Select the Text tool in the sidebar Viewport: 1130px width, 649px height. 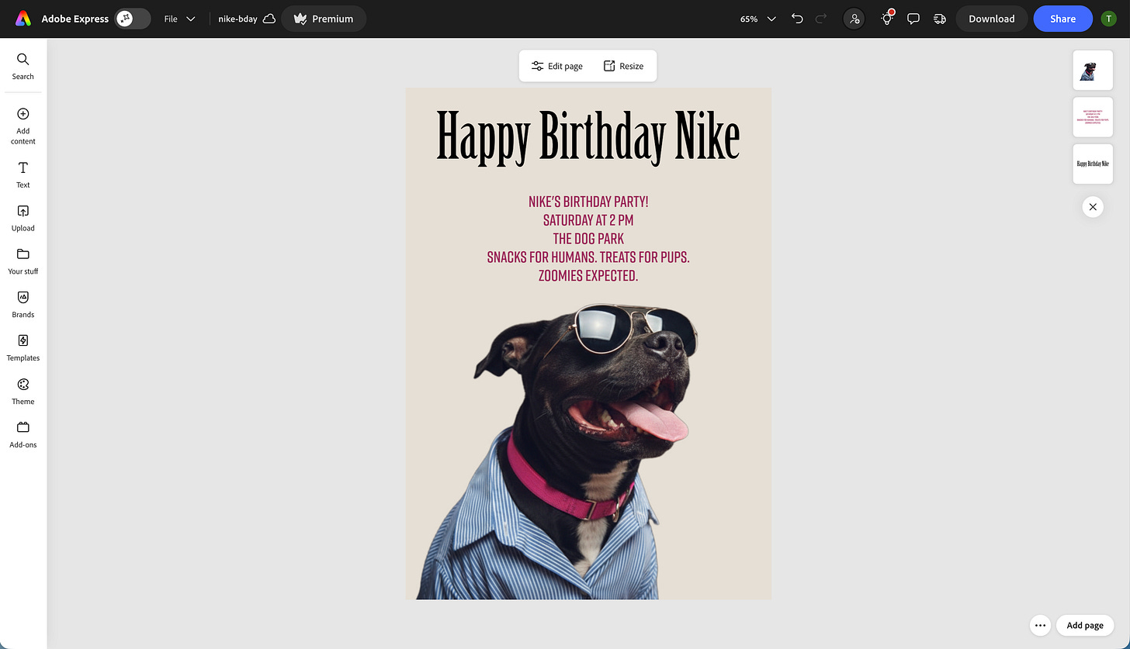pos(23,174)
